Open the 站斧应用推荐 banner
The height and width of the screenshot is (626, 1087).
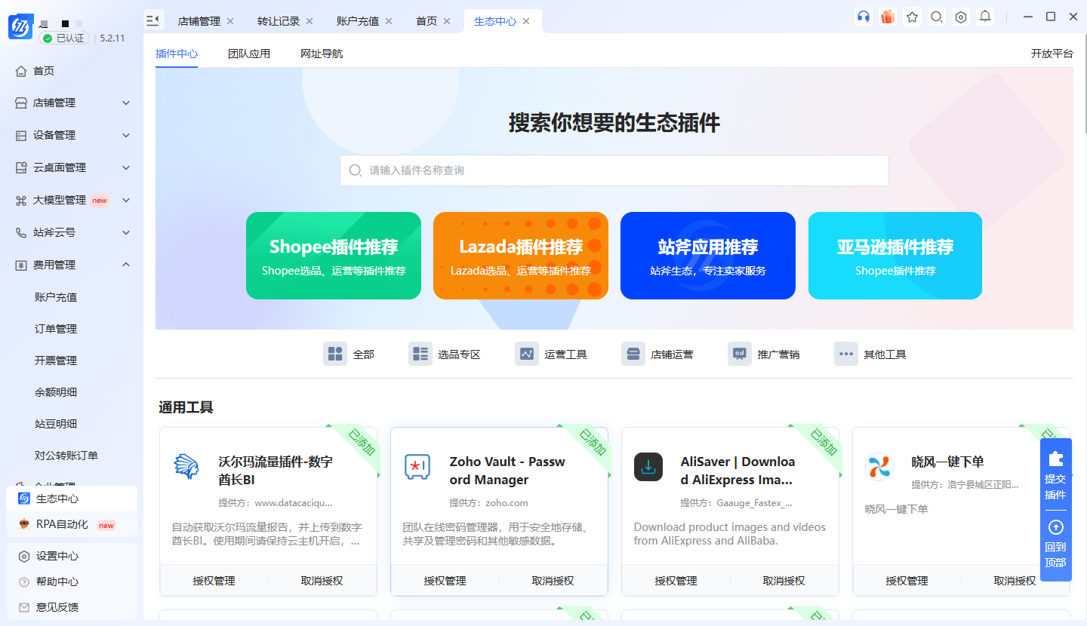(708, 256)
